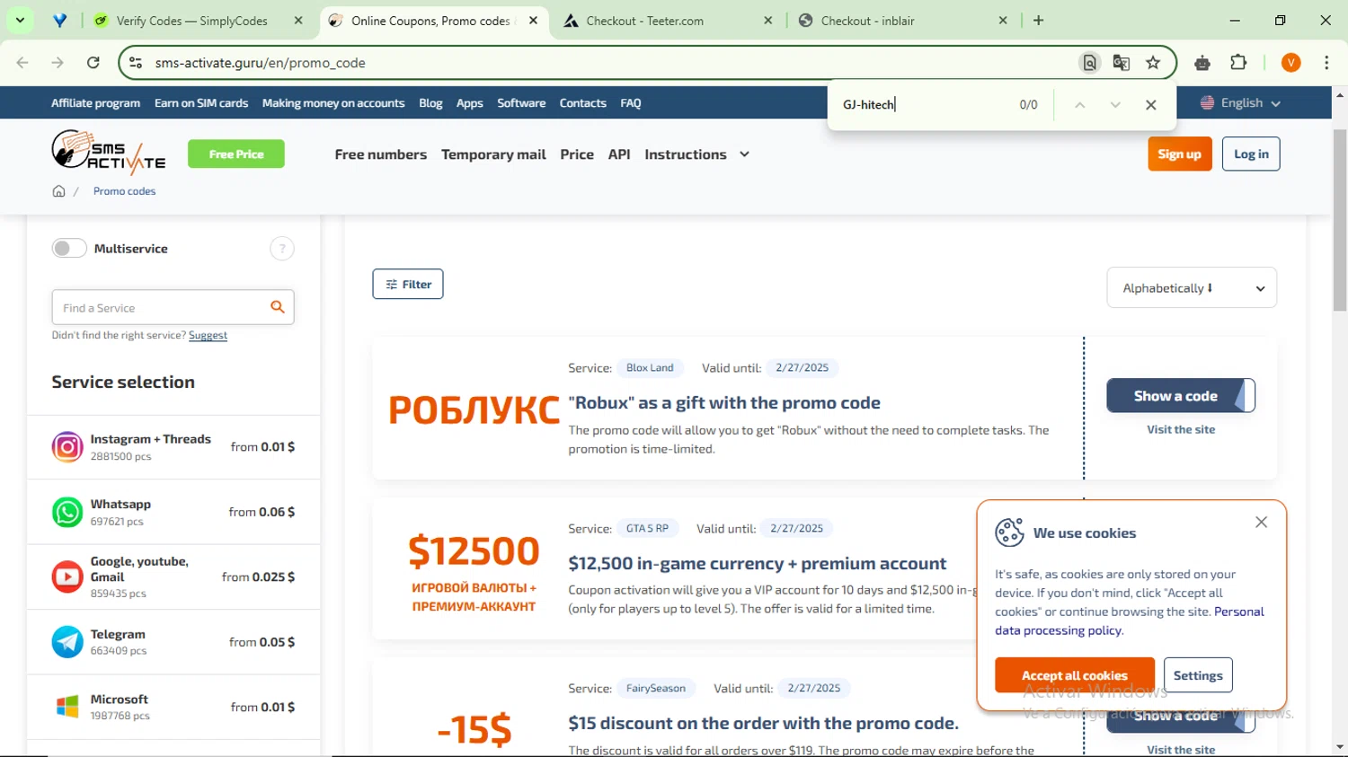Click the Making money on accounts link
Image resolution: width=1348 pixels, height=757 pixels.
(333, 103)
